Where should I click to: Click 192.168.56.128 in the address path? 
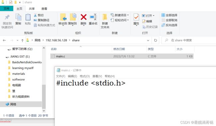pyautogui.click(x=56, y=40)
